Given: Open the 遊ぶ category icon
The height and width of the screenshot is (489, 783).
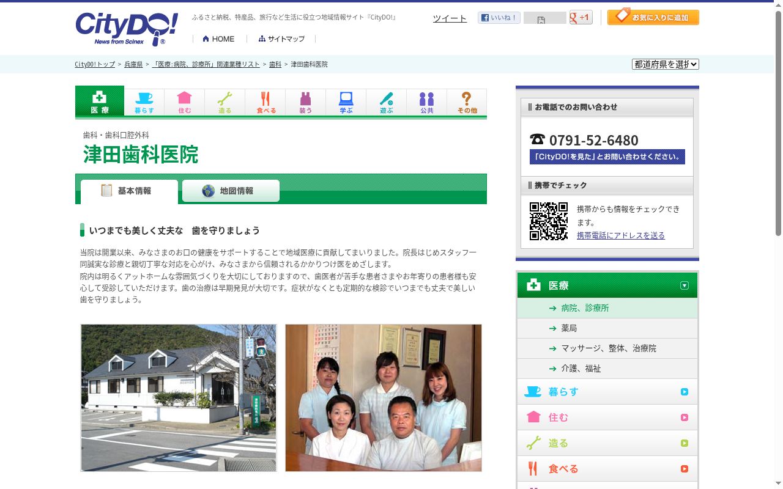Looking at the screenshot, I should point(387,102).
